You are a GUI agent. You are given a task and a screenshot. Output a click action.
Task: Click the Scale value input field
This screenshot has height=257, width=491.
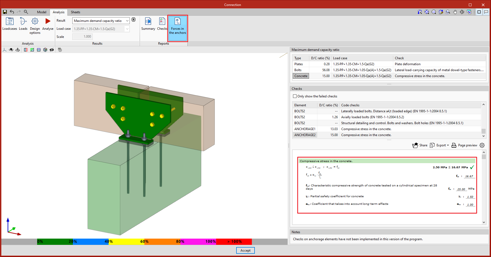coord(82,36)
